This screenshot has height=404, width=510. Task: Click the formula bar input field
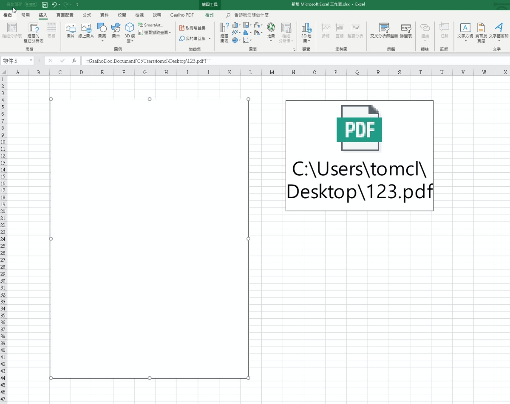coord(293,61)
